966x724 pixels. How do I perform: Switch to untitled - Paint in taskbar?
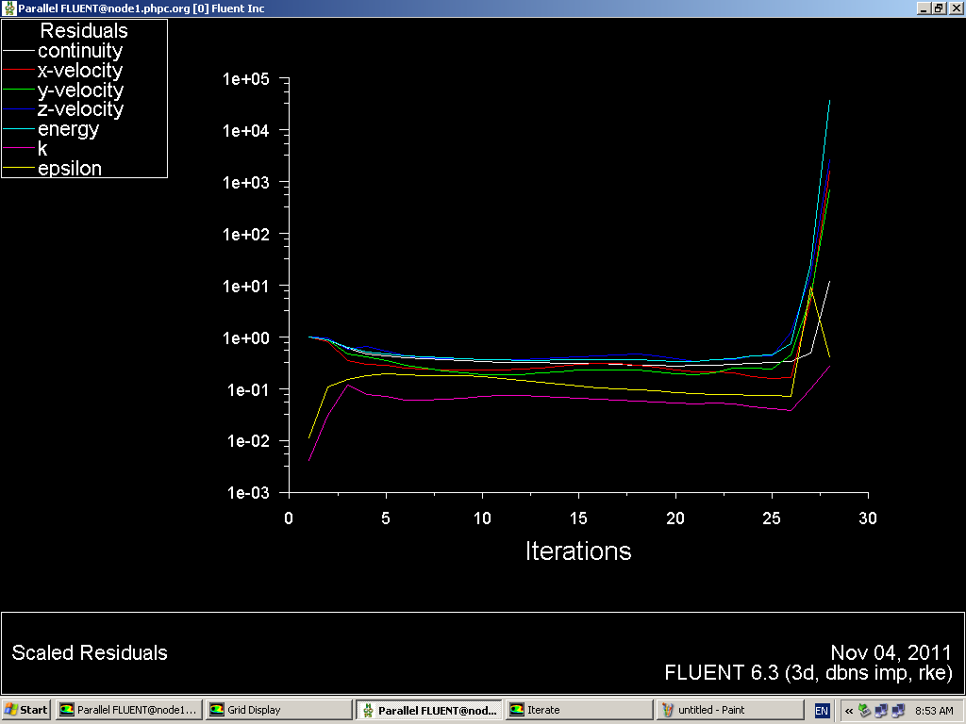(x=726, y=710)
